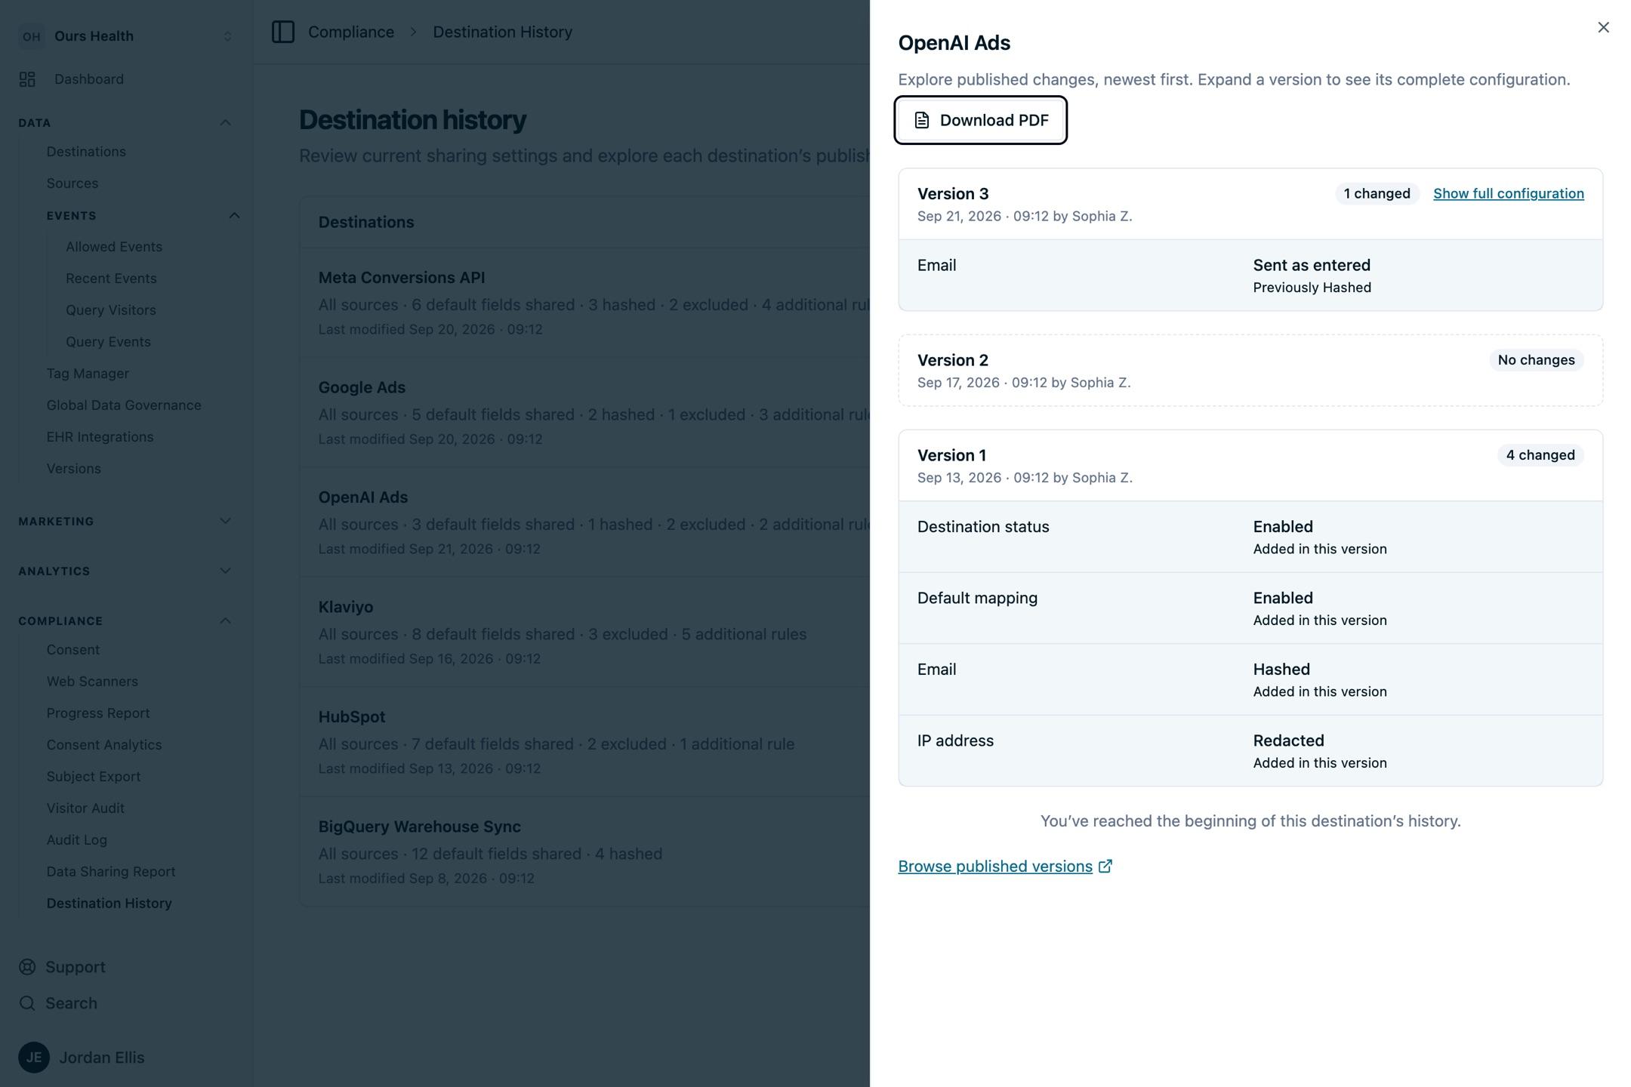
Task: Expand the MARKETING section
Action: pos(125,521)
